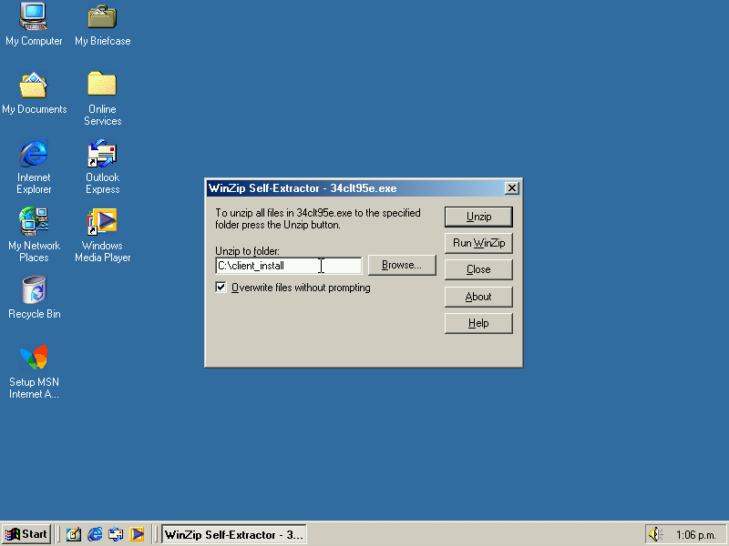Open the Start menu
This screenshot has height=546, width=729.
pos(26,534)
